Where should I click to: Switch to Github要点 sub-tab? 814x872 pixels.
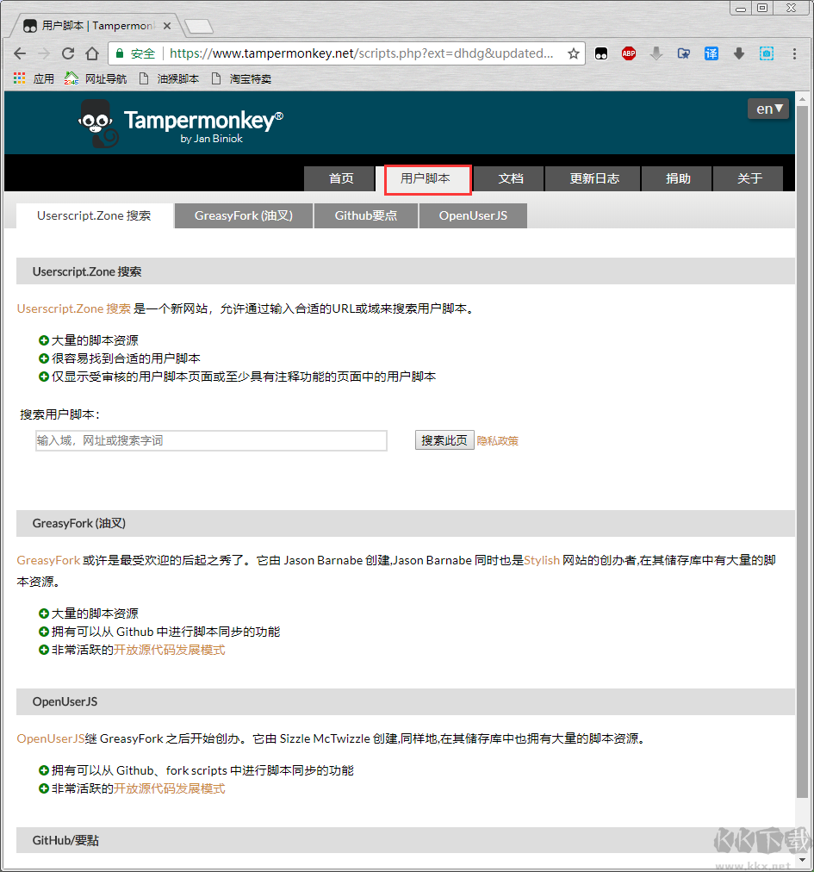coord(366,215)
